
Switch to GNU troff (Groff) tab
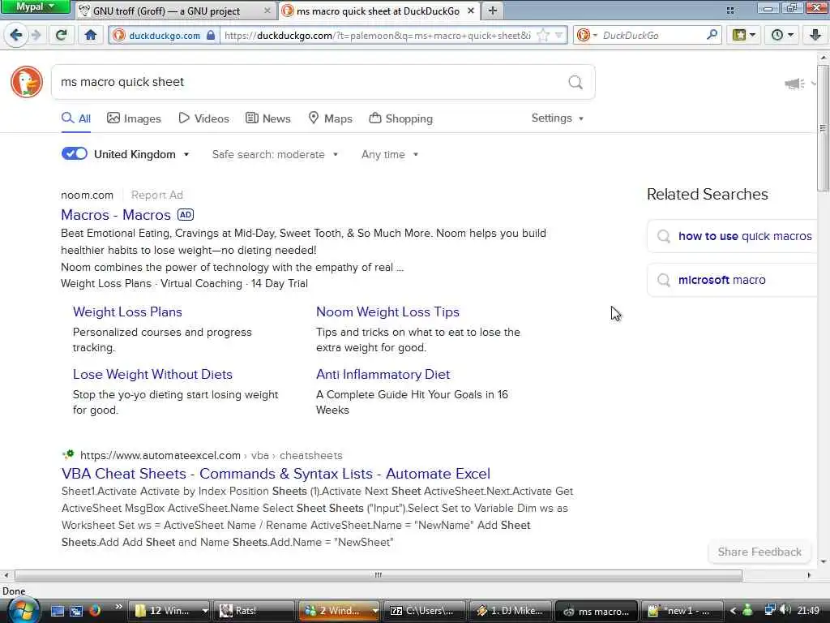point(167,11)
